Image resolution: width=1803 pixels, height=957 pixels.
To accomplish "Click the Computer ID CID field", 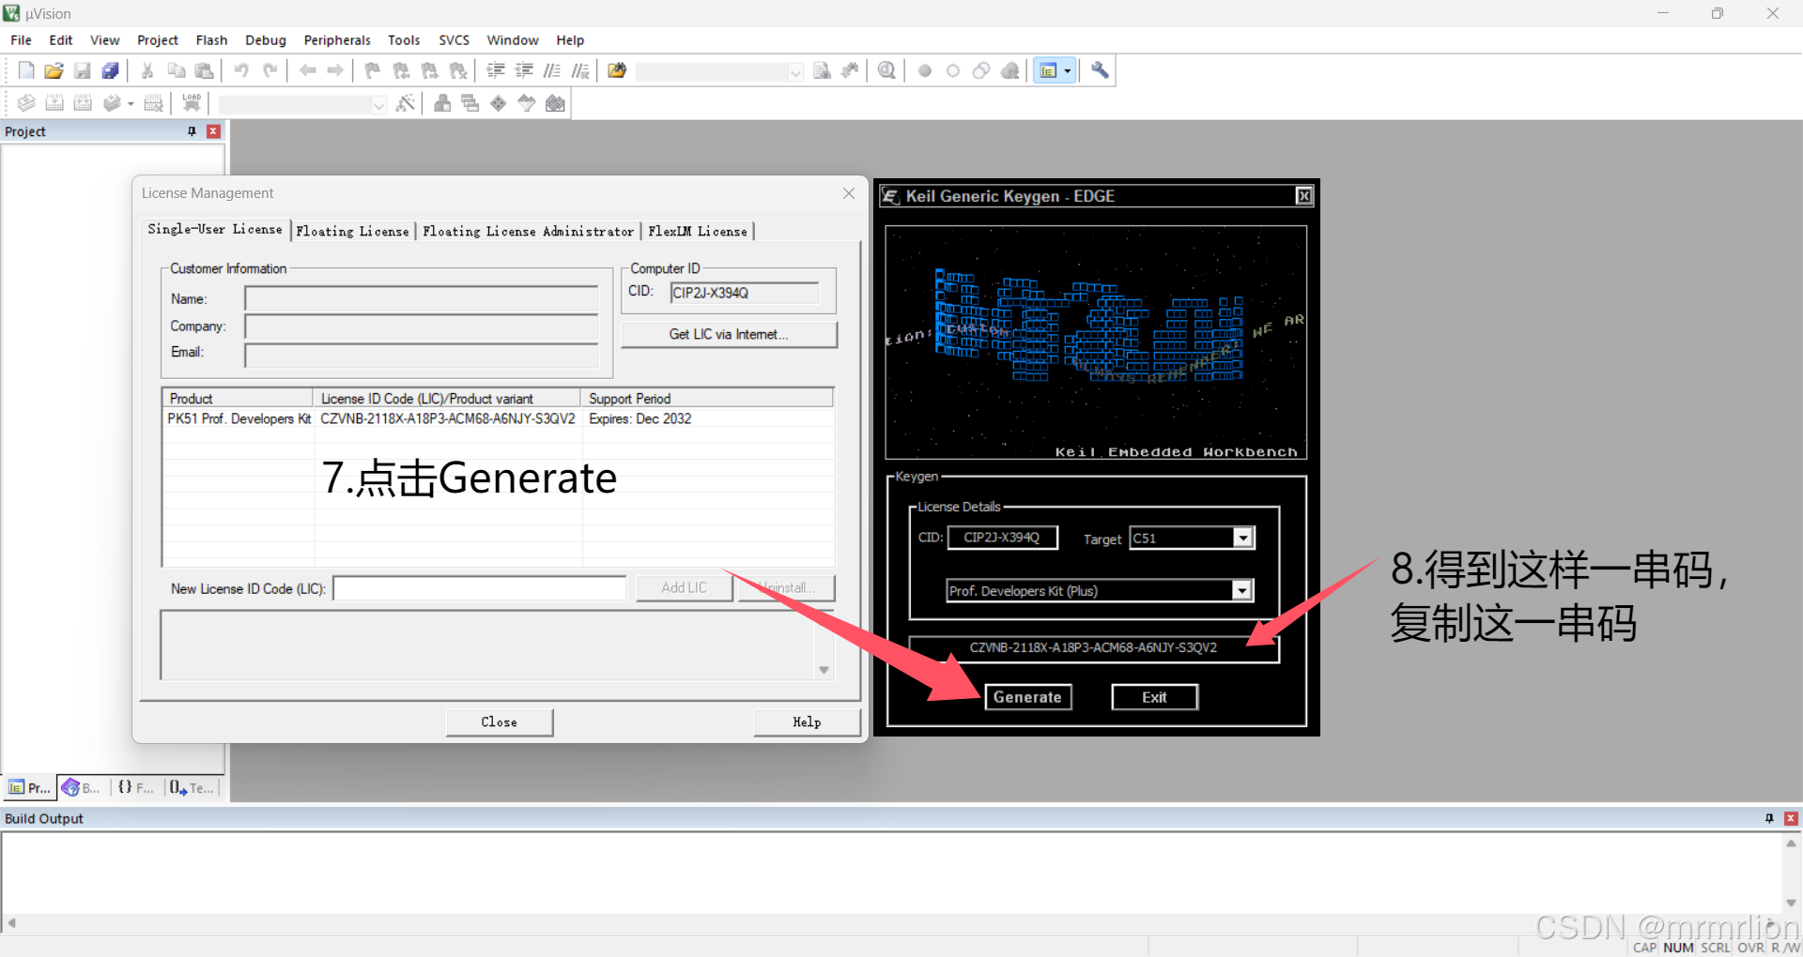I will tap(745, 293).
